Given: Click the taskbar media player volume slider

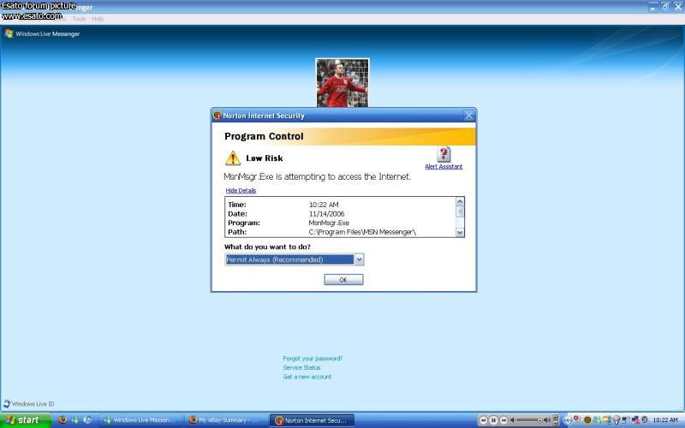Looking at the screenshot, I should pyautogui.click(x=530, y=420).
